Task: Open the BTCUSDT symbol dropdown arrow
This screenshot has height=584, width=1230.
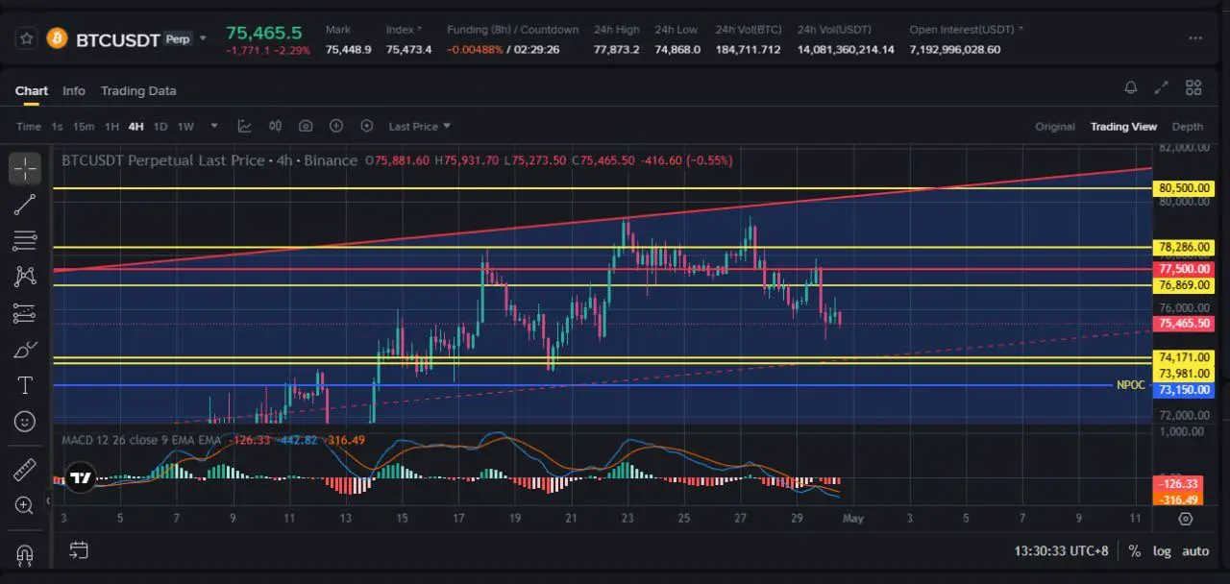Action: [x=203, y=38]
